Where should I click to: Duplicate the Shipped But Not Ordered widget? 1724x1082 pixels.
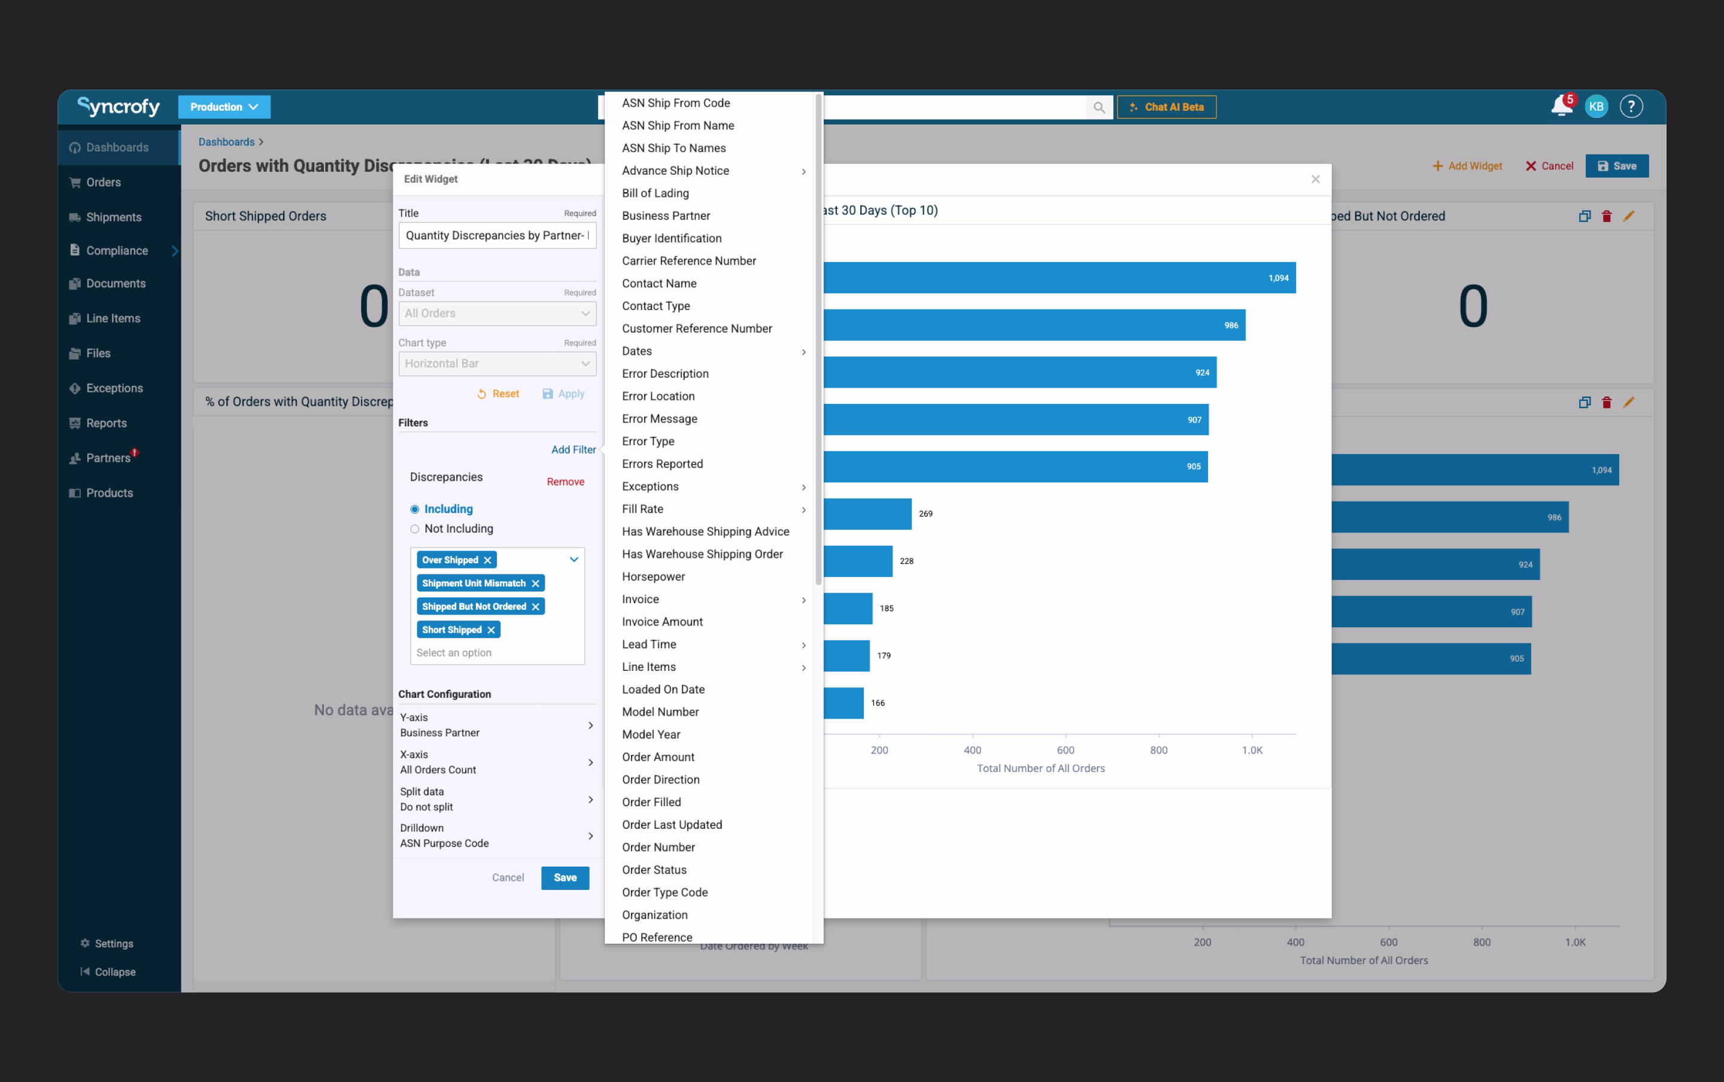1585,216
